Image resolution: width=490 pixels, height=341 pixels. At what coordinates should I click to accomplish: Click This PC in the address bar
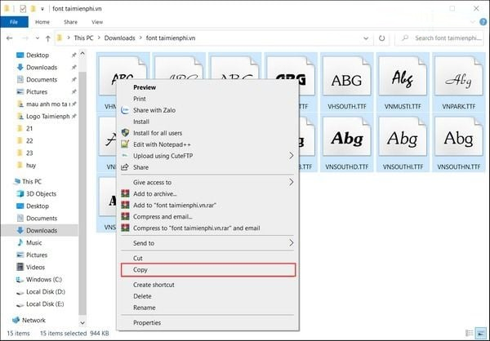coord(83,38)
